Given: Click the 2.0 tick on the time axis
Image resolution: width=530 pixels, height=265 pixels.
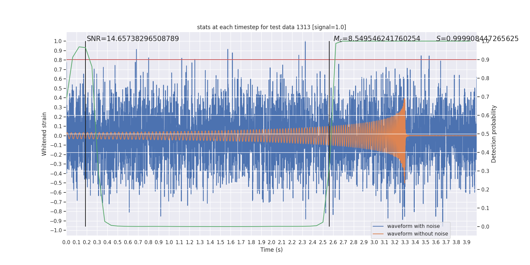Looking at the screenshot, I should click(271, 242).
